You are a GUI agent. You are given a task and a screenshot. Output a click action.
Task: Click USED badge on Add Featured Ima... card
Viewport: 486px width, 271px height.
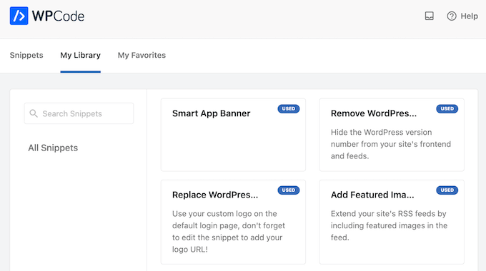point(447,190)
